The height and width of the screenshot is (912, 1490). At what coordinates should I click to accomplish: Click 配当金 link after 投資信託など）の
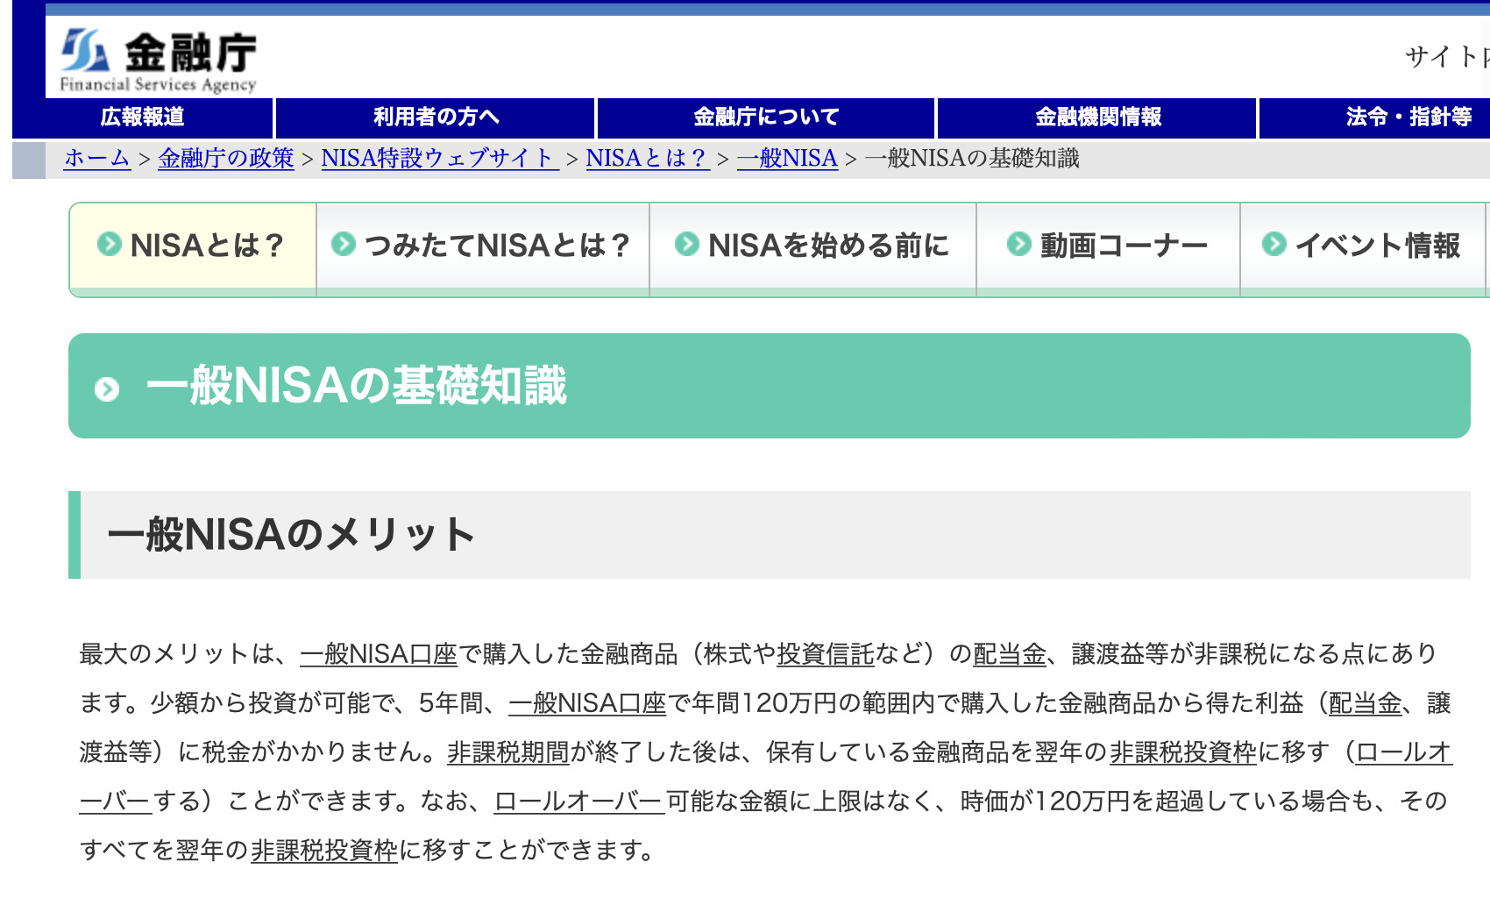click(1010, 654)
